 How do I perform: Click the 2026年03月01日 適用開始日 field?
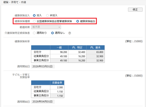pyautogui.click(x=43, y=66)
